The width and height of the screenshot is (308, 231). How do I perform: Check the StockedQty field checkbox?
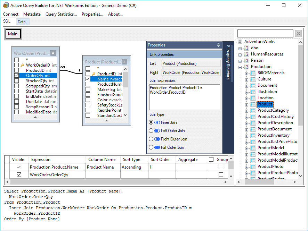(x=16, y=81)
